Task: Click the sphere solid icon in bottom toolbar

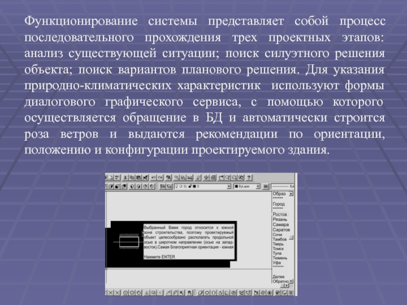Action: [x=207, y=293]
